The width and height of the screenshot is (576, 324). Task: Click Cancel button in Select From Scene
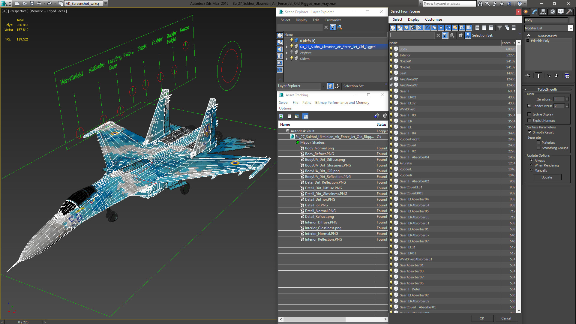[506, 318]
